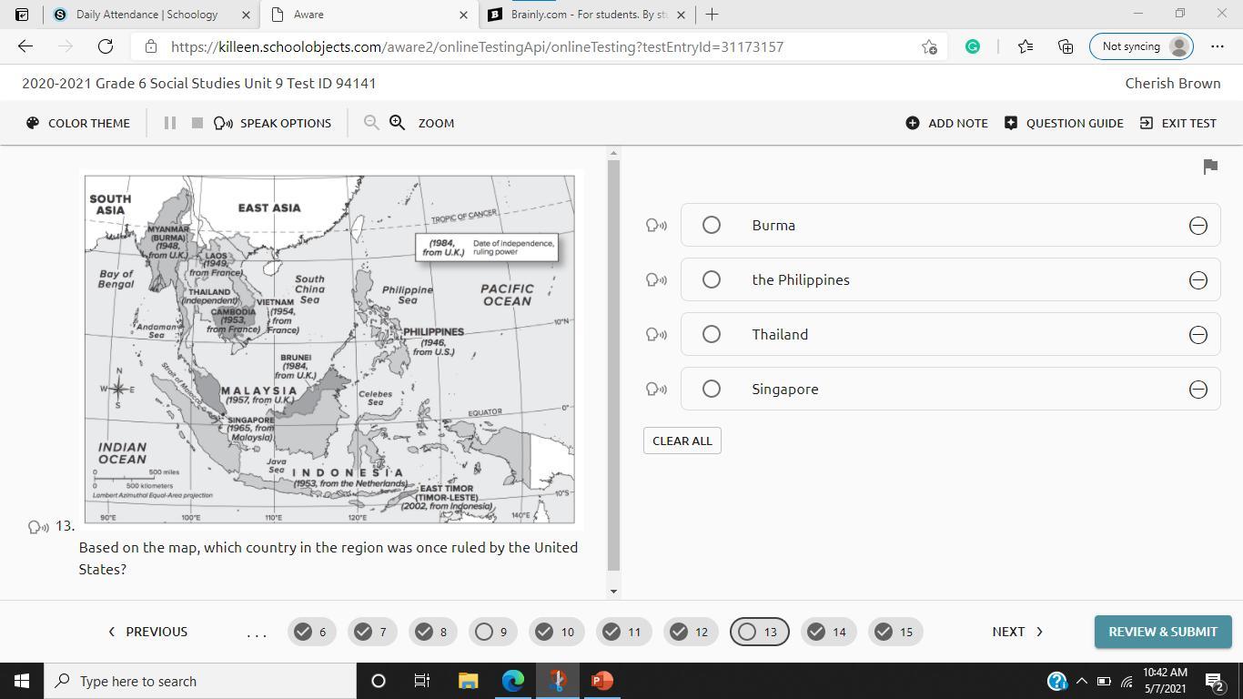
Task: Stop the speech playback
Action: [197, 123]
